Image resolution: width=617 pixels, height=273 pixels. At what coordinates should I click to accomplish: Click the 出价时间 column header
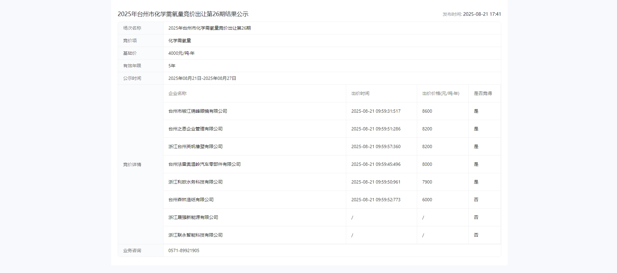tap(360, 93)
